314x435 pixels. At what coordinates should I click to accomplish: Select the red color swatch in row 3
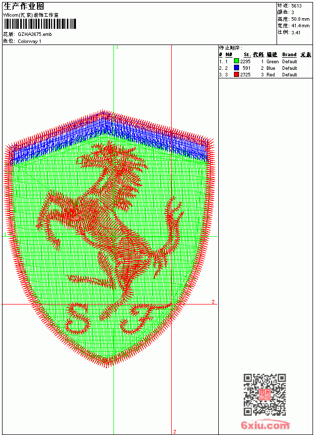(x=237, y=74)
